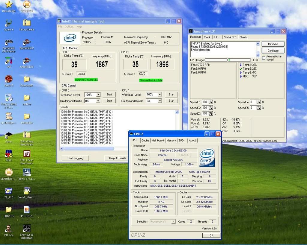Switch to the Mainboard tab in CPU-Z
307x245 pixels.
tap(158, 141)
